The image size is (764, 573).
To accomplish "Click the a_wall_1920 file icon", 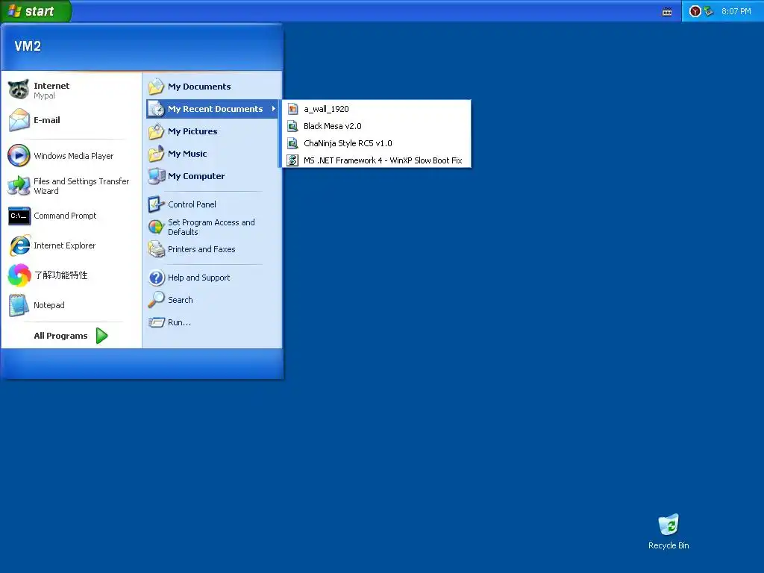I will 292,109.
